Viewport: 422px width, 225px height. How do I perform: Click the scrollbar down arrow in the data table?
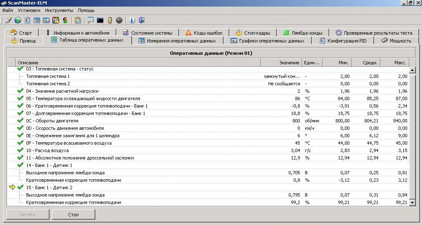pos(412,202)
